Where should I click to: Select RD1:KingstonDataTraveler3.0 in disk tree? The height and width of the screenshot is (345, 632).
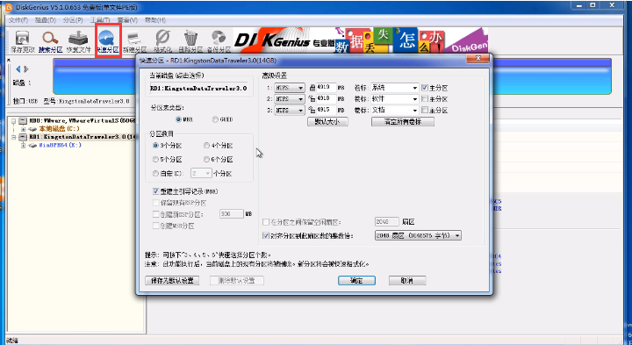tap(83, 137)
